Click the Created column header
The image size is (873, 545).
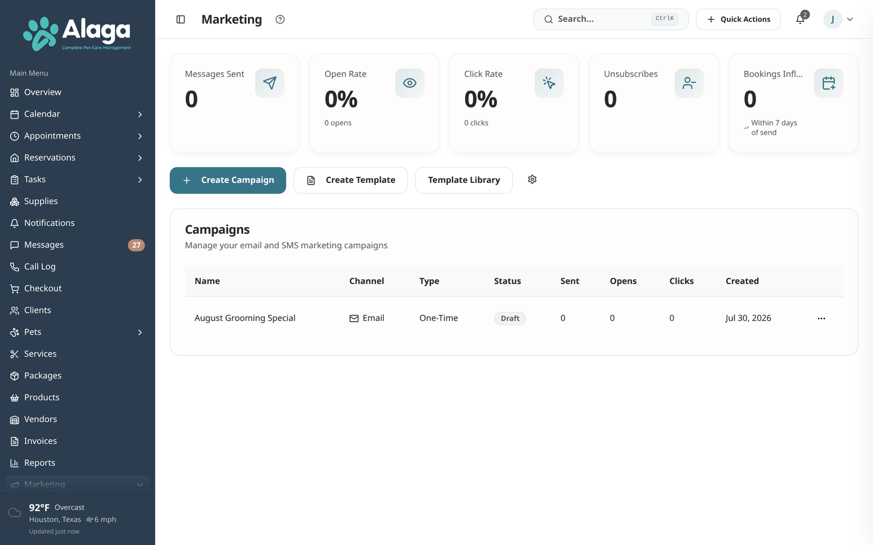[742, 281]
